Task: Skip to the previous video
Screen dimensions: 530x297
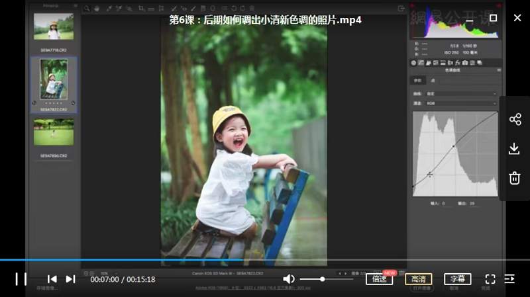Action: coord(52,279)
